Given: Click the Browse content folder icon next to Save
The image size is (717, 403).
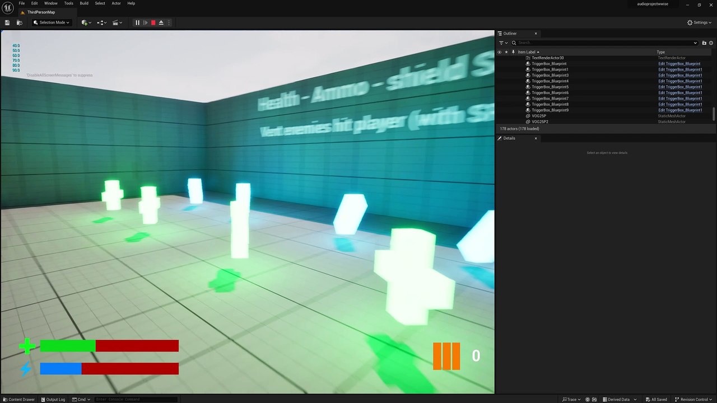Looking at the screenshot, I should (x=19, y=22).
